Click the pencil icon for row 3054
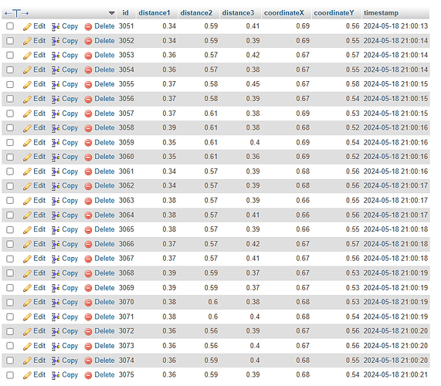This screenshot has height=386, width=441. (27, 70)
